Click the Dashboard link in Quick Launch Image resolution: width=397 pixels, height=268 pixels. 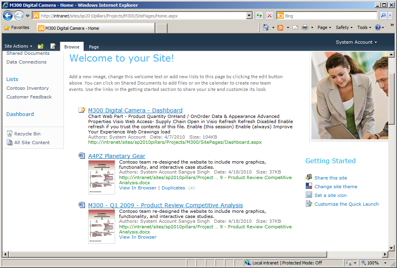20,114
